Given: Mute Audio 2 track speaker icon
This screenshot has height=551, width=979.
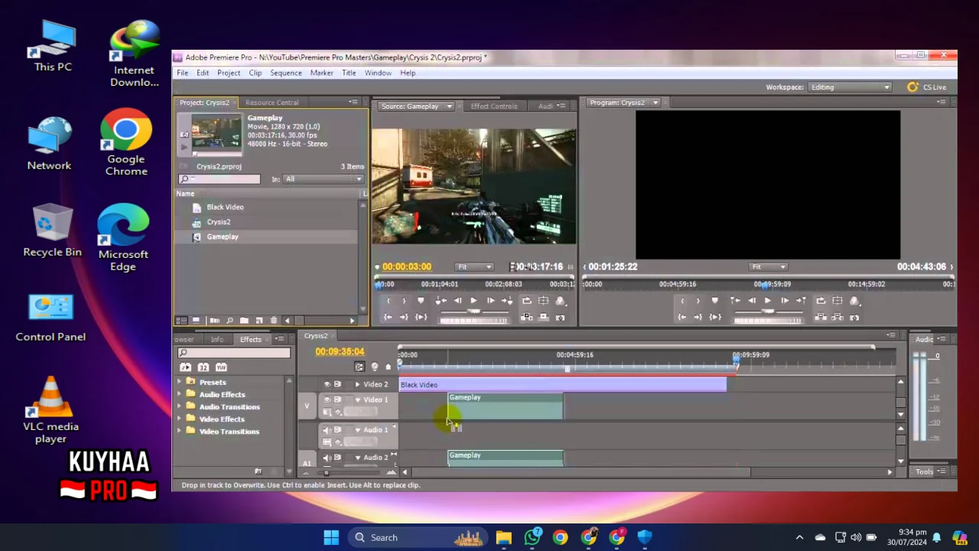Looking at the screenshot, I should [327, 458].
